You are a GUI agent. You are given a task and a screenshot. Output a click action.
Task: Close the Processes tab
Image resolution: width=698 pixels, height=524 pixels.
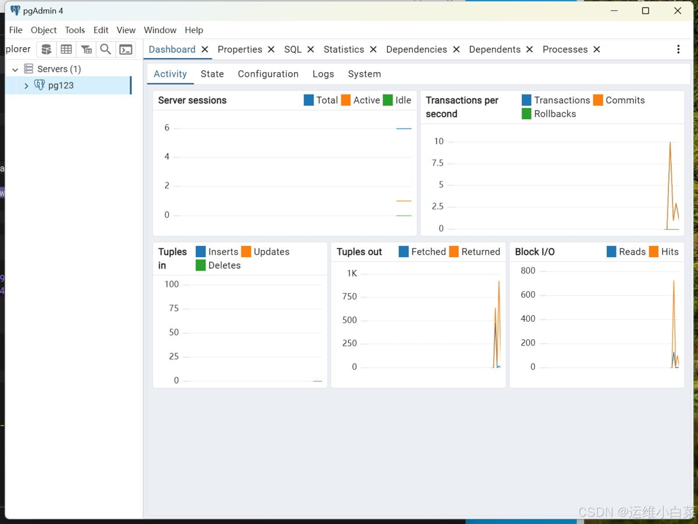coord(597,49)
